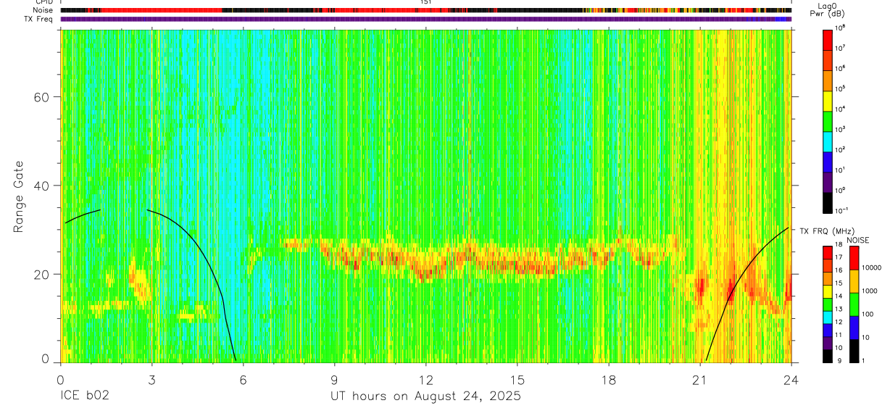
Task: Pick the blue segment of the NOISE colorbar
Action: click(854, 328)
